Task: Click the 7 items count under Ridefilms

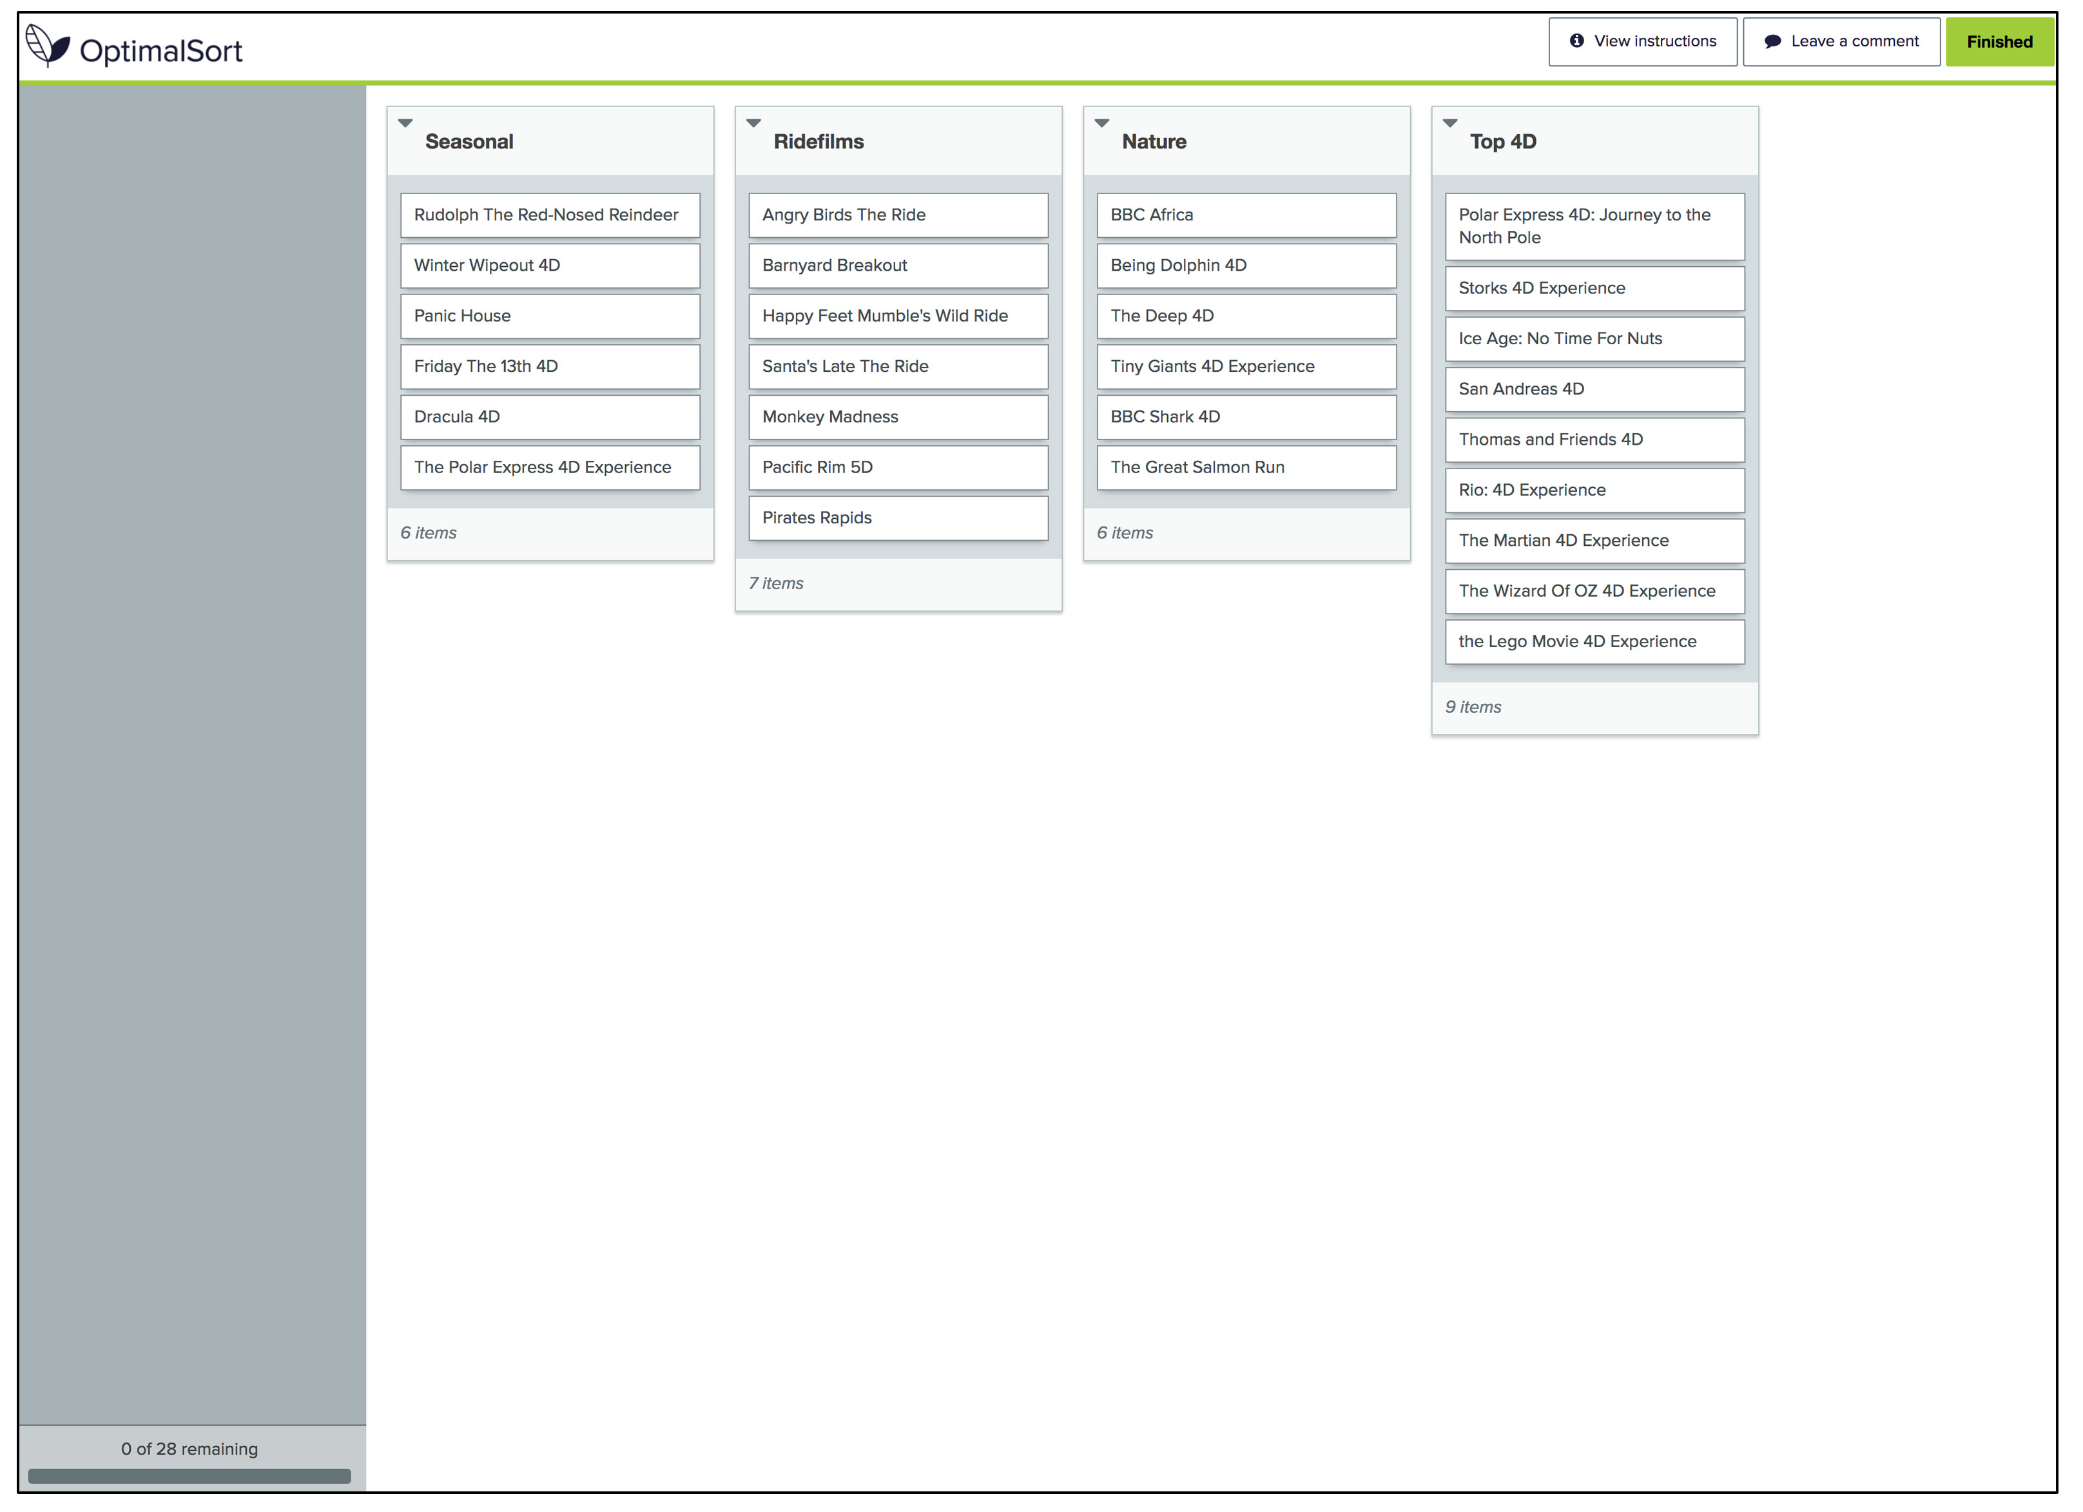Action: [776, 583]
